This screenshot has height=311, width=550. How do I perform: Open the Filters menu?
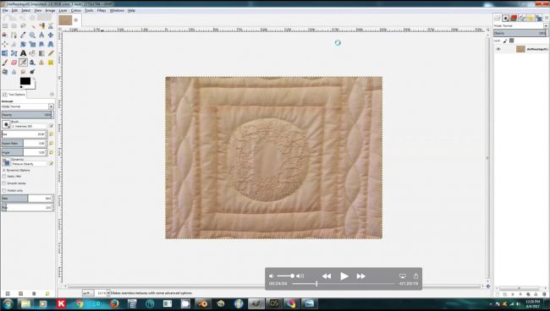pyautogui.click(x=102, y=10)
